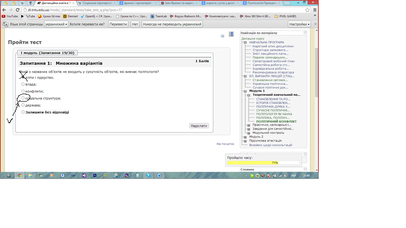The image size is (406, 228).
Task: Collapse the Словник block
Action: click(x=305, y=169)
